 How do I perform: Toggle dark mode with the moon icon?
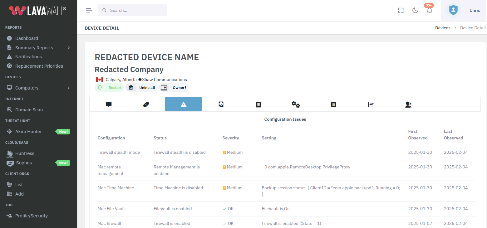pos(415,10)
